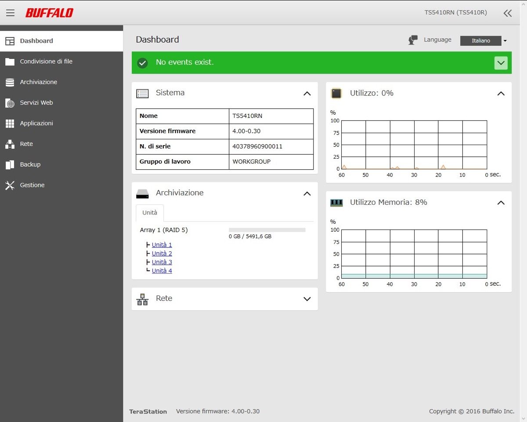This screenshot has height=422, width=527.
Task: Click the Buffalo logo
Action: (x=49, y=13)
